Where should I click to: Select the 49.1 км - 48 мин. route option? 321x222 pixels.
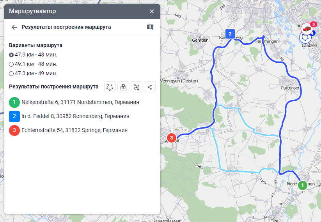[x=11, y=64]
